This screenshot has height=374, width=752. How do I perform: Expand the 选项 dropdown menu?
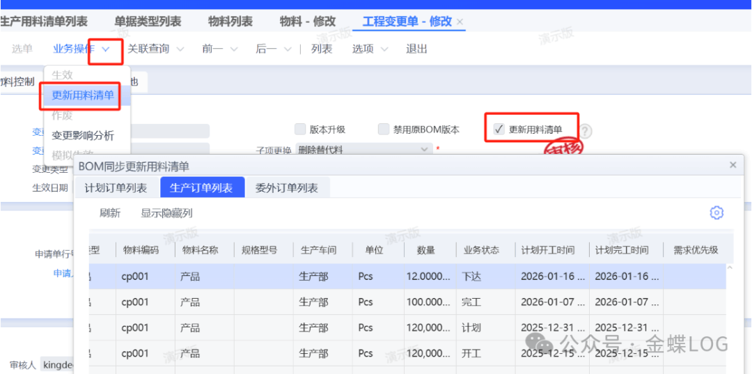(370, 49)
